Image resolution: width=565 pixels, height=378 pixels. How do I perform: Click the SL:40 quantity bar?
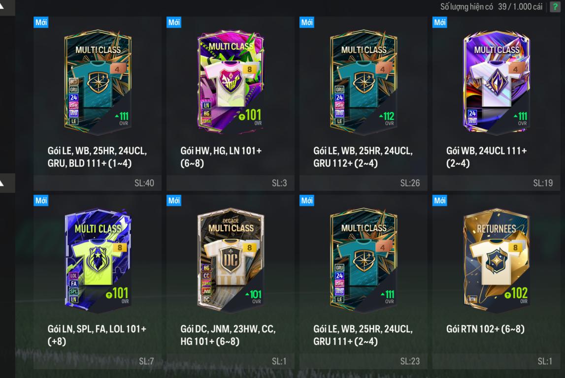tap(98, 183)
